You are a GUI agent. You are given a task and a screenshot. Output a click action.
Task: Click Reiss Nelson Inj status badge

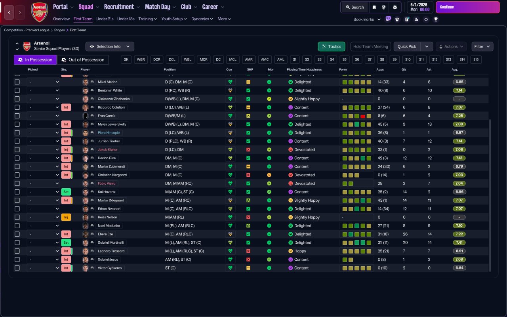pyautogui.click(x=66, y=217)
